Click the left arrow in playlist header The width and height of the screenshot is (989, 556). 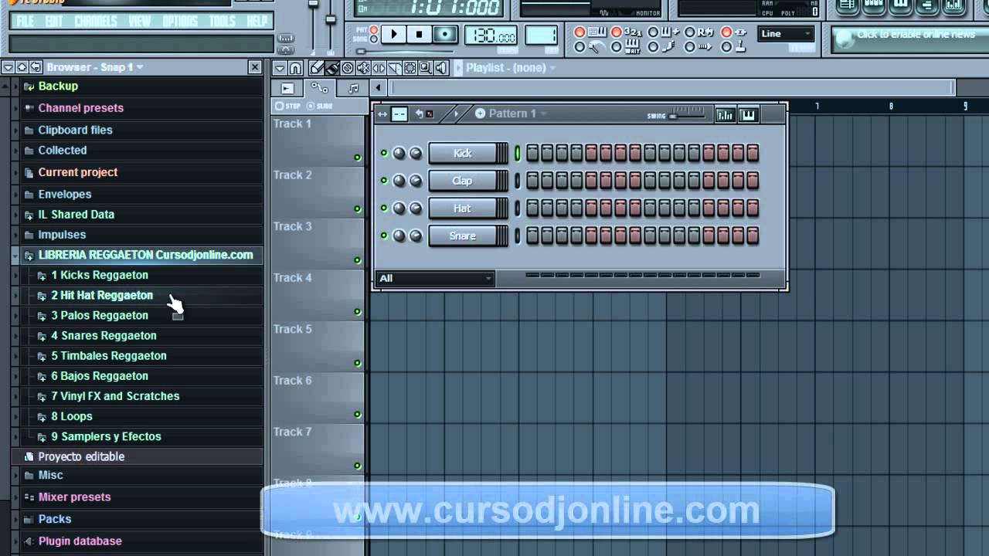tap(378, 89)
